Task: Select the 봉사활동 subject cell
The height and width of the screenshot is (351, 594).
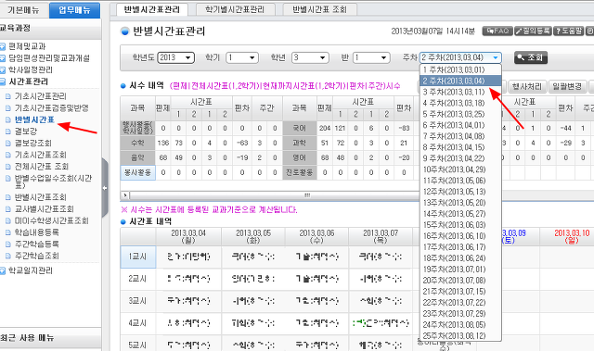Action: tap(138, 172)
